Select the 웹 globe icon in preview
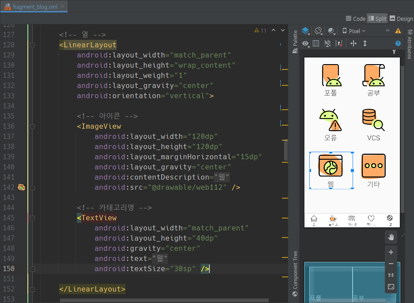Screen dimensions: 414x303 click(x=330, y=165)
